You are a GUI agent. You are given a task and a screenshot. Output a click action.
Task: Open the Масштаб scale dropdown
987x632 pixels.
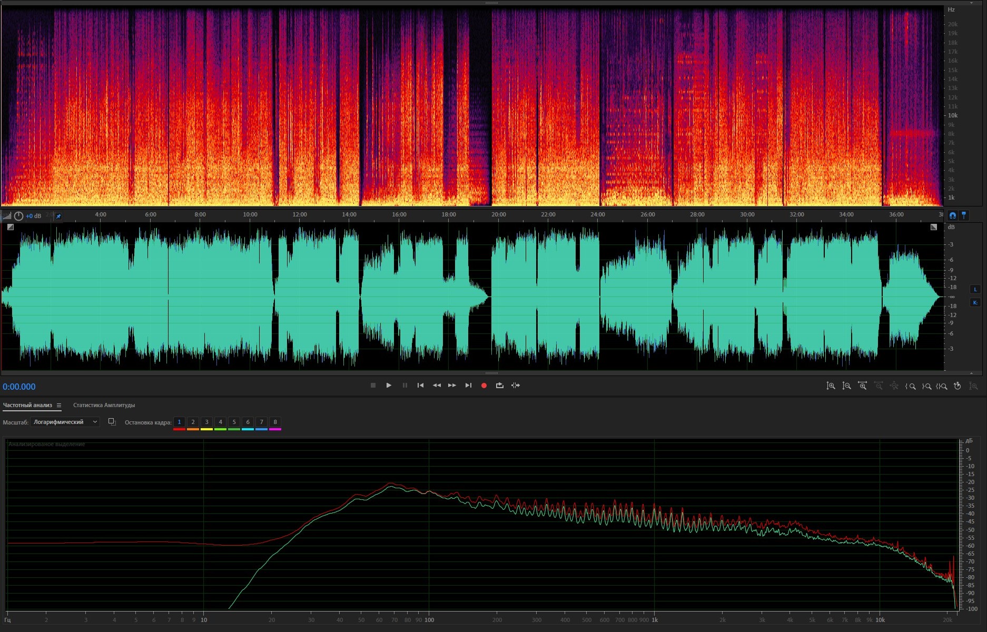pos(65,422)
